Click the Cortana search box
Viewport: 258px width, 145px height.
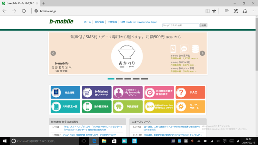[44, 141]
